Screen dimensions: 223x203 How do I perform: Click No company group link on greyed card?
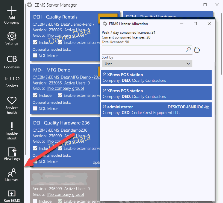click(x=66, y=194)
